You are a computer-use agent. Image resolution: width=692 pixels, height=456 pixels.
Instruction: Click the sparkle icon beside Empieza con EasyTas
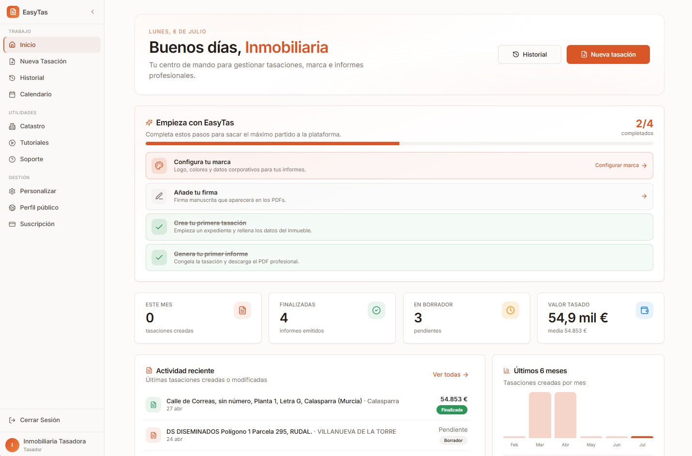pos(149,123)
